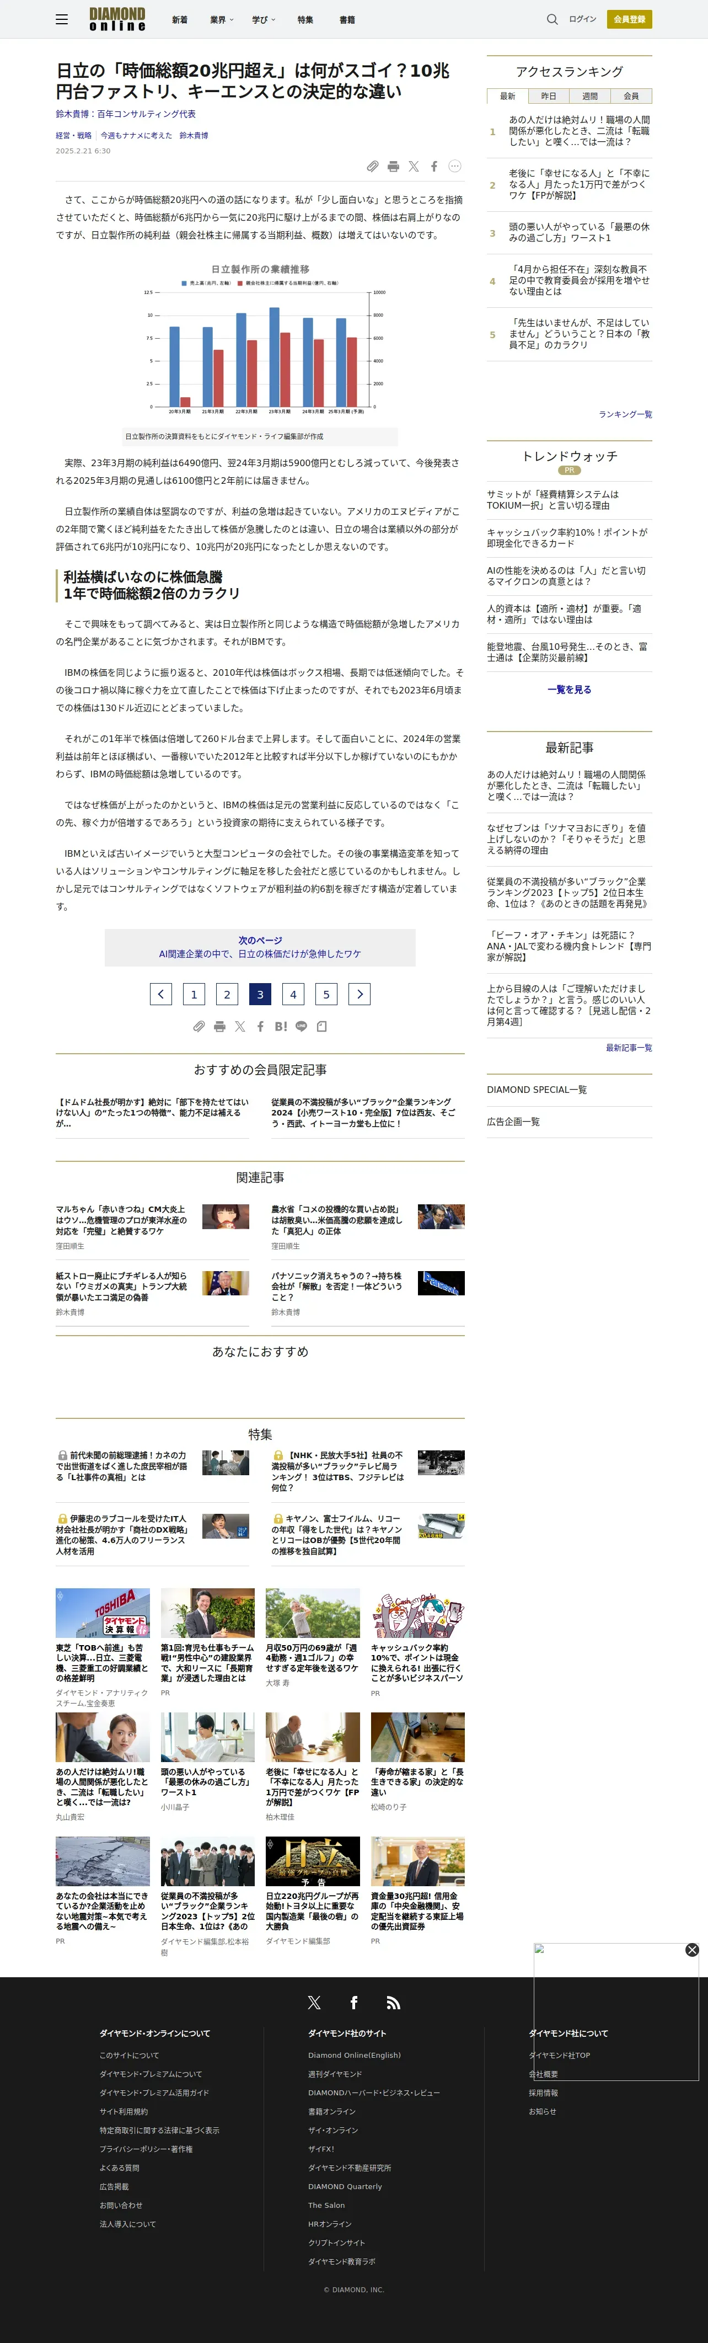This screenshot has width=708, height=2343.
Task: Open search with the magnifier icon
Action: tap(551, 19)
